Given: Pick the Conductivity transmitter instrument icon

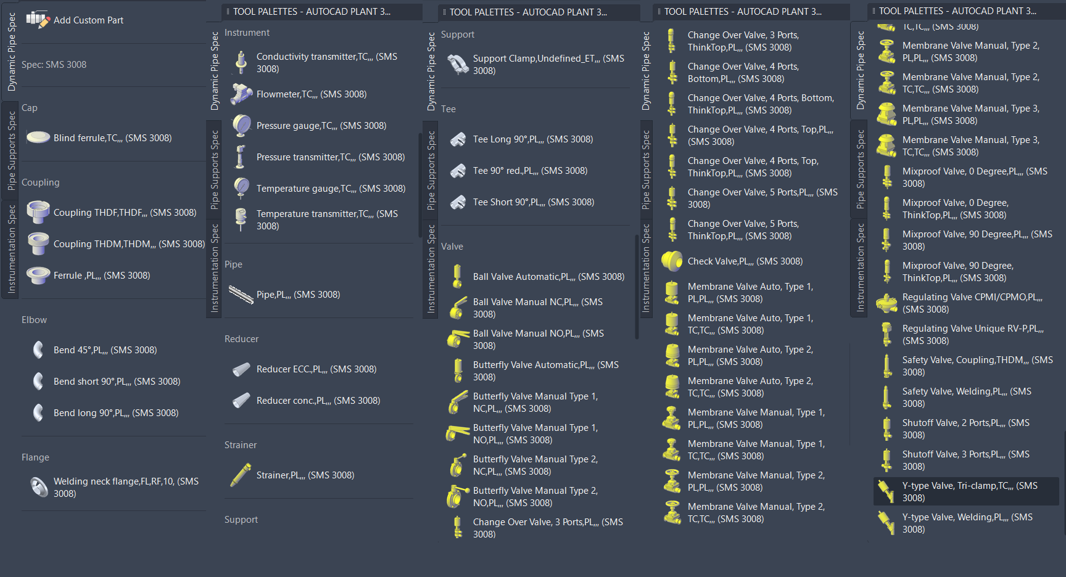Looking at the screenshot, I should click(241, 62).
